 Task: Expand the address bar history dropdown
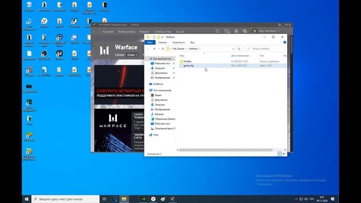point(233,49)
